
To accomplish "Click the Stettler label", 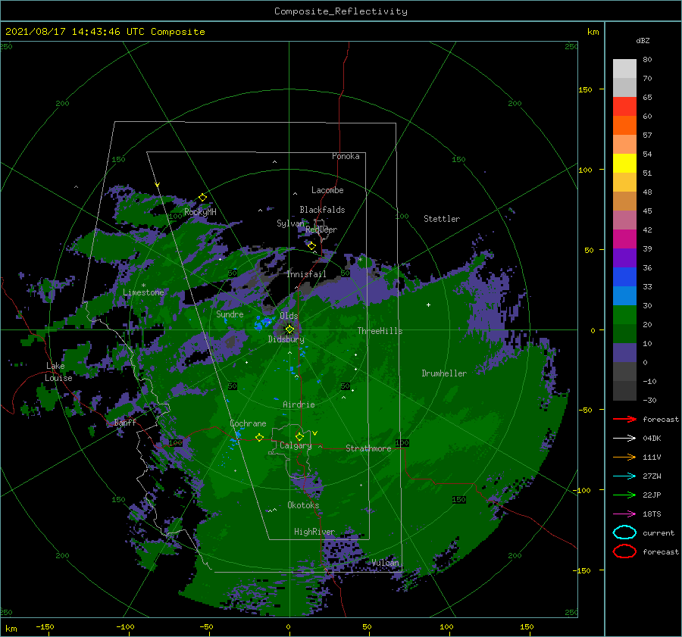I will (x=442, y=219).
